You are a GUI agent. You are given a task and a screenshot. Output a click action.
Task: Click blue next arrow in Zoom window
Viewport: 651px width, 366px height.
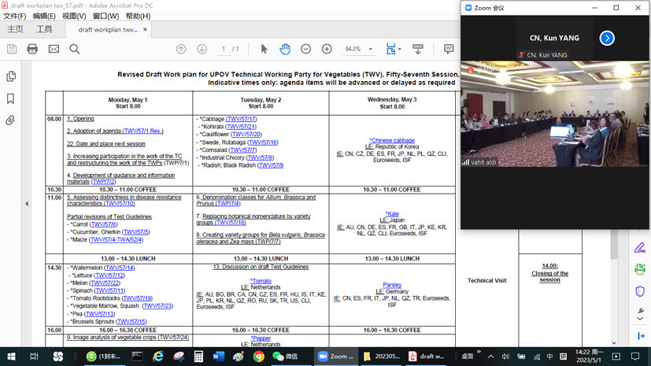tap(607, 38)
